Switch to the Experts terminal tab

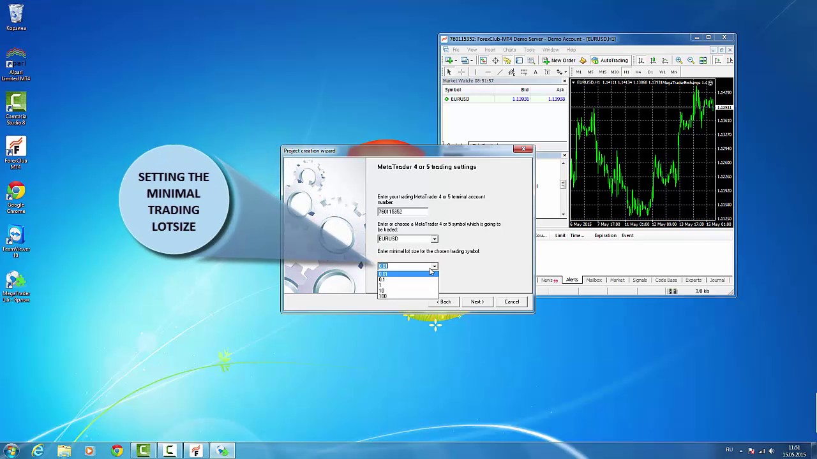[x=693, y=280]
